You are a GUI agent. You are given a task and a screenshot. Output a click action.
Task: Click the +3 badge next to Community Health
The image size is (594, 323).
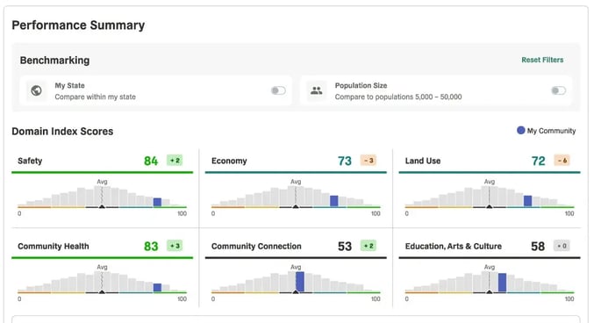pyautogui.click(x=175, y=246)
